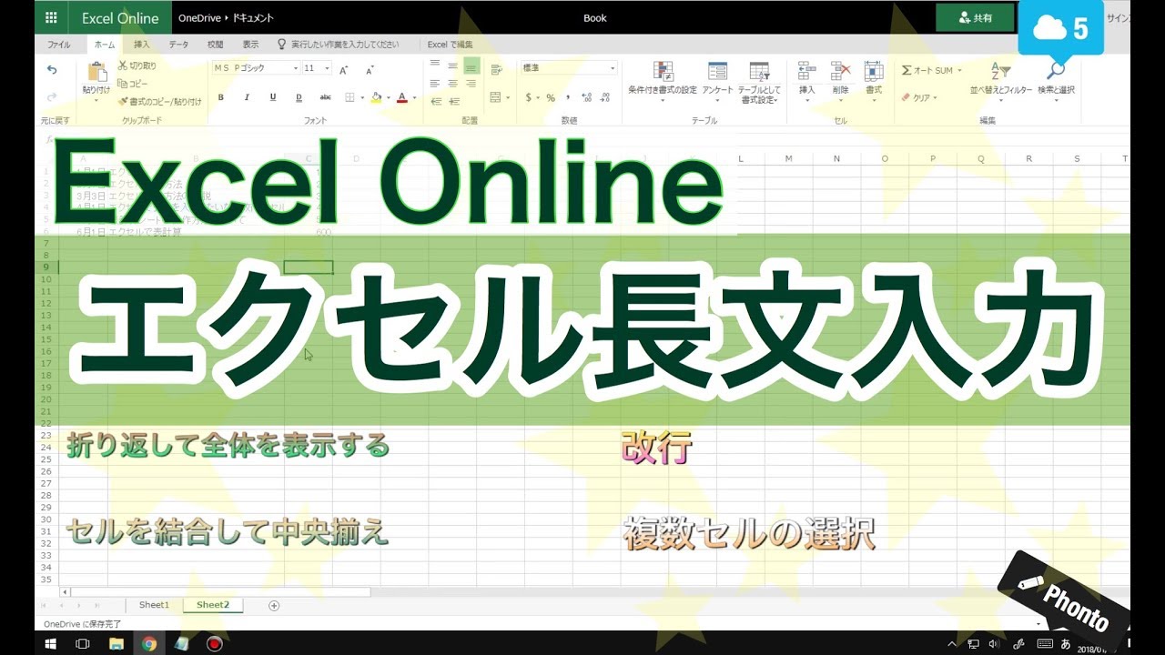The image size is (1165, 655).
Task: Open Clear (クリア) dropdown
Action: click(918, 97)
